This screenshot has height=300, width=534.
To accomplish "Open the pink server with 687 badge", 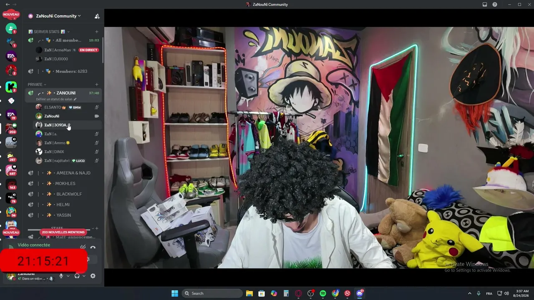I will coord(11,170).
